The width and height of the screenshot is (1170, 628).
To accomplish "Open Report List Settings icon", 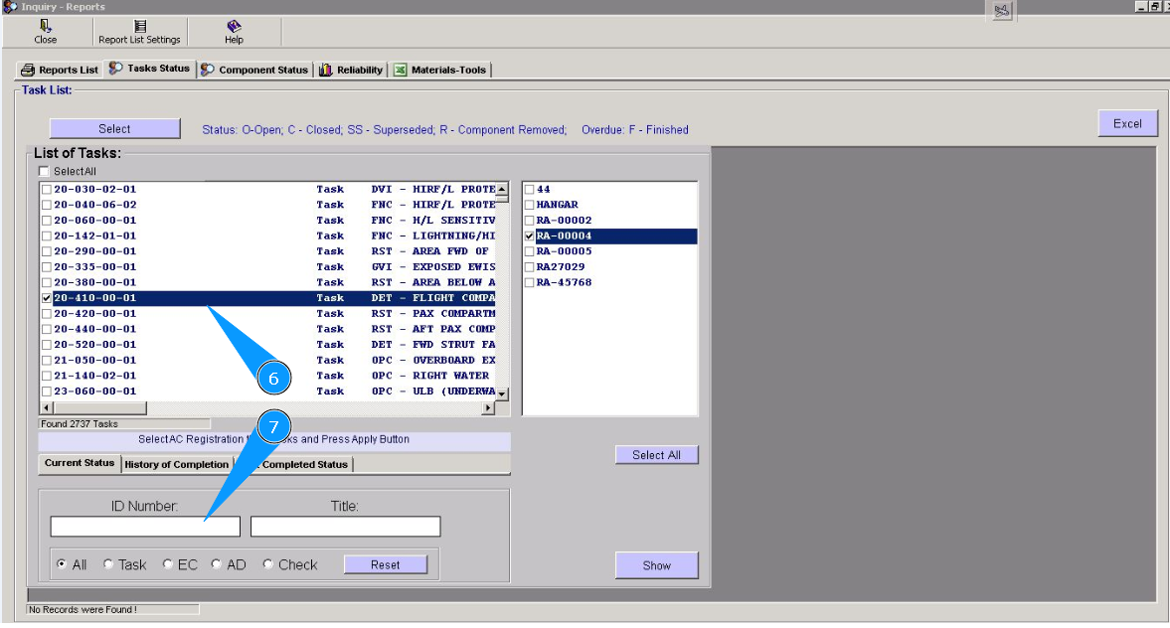I will [x=139, y=26].
